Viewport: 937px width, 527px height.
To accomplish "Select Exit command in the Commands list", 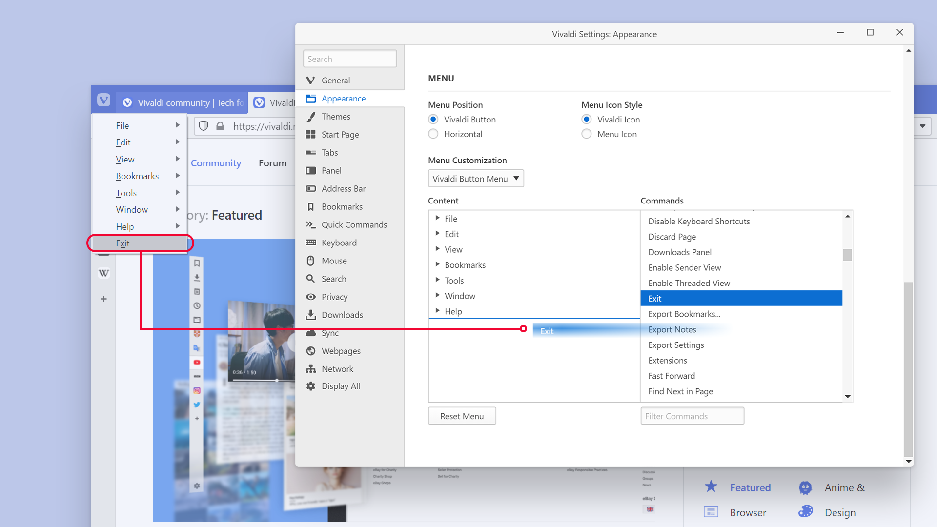I will coord(741,298).
